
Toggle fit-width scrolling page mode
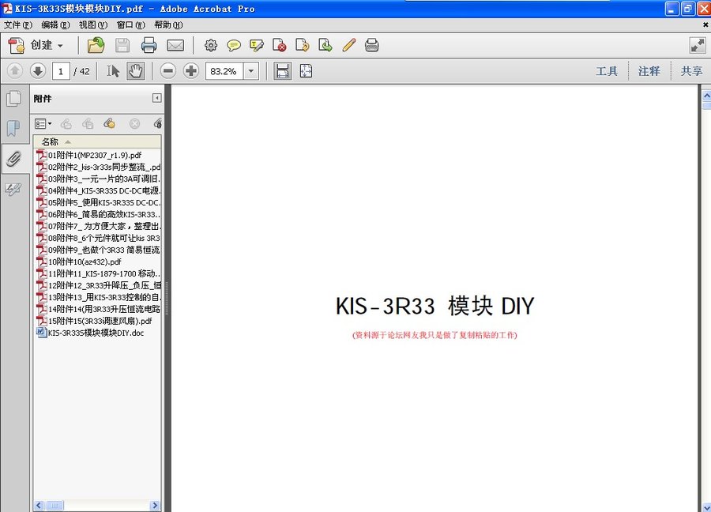(x=282, y=71)
